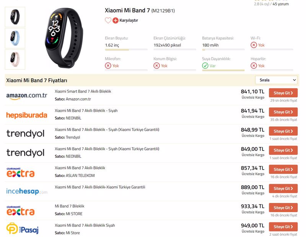The image size is (306, 237).
Task: Select the black band thumbnail
Action: pyautogui.click(x=15, y=17)
